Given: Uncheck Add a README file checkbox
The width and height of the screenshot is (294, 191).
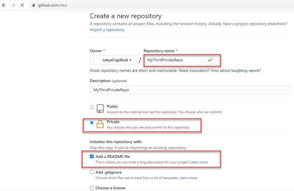Looking at the screenshot, I should tap(92, 156).
